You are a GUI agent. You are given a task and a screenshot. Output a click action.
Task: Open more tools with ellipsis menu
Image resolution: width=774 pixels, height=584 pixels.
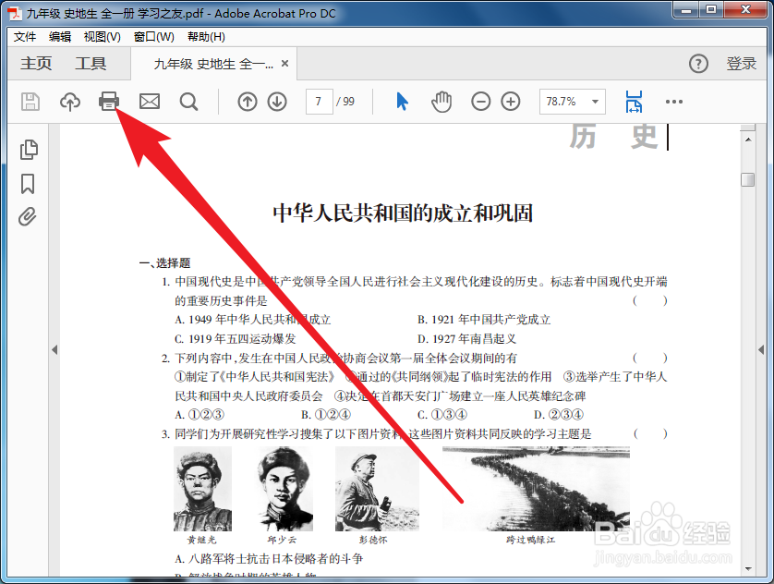[x=673, y=102]
